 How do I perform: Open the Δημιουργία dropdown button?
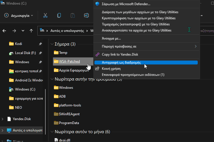coord(19,15)
